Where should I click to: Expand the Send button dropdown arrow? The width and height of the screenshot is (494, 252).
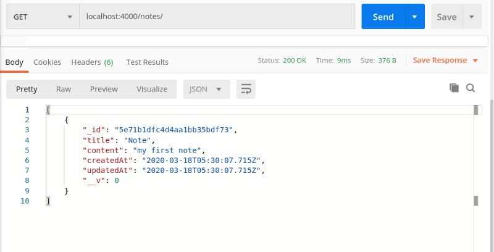click(414, 17)
